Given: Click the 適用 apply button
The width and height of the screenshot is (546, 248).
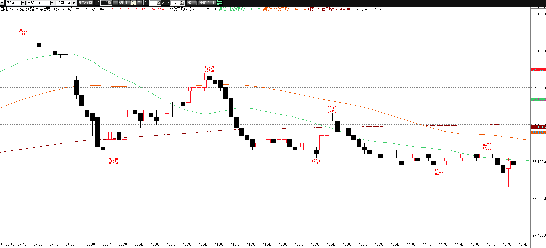Looking at the screenshot, I should (192, 3).
